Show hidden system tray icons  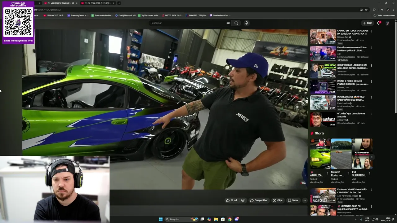(x=356, y=219)
